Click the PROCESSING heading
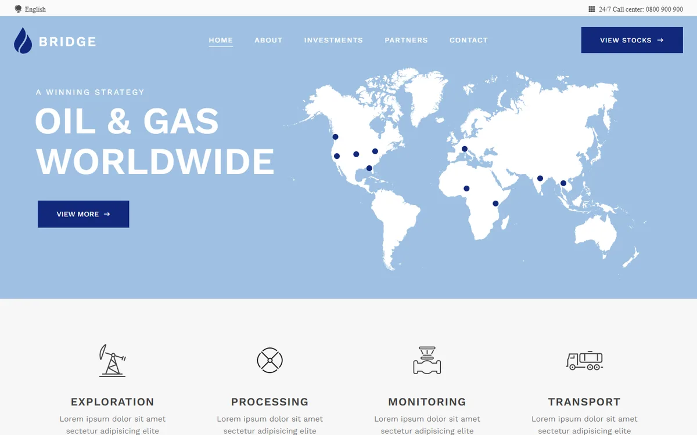 270,402
